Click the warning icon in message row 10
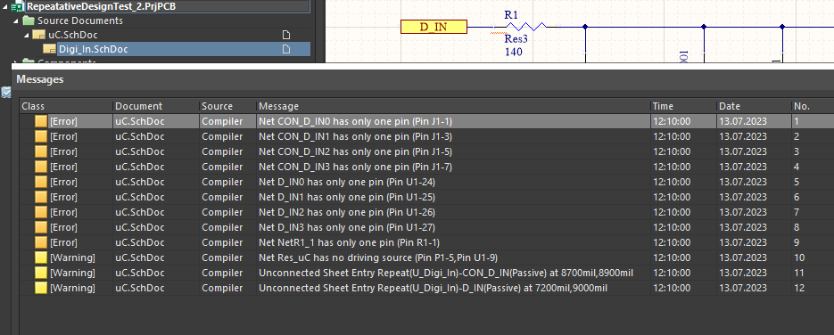Screen dimensions: 834x335 [x=41, y=258]
